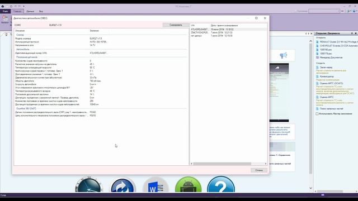The height and width of the screenshot is (201, 358).
Task: Select the 'Идентификационный номер (VIN)' row
Action: pyautogui.click(x=101, y=53)
